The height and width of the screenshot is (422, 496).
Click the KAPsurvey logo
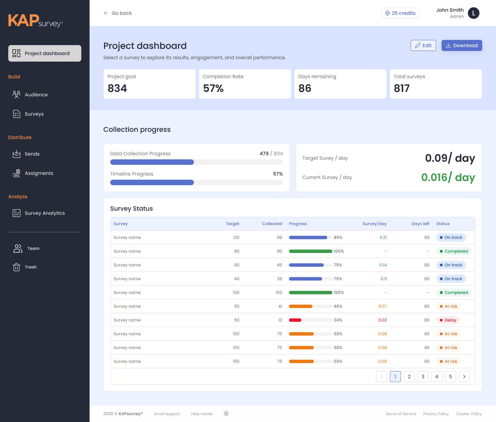pos(35,21)
